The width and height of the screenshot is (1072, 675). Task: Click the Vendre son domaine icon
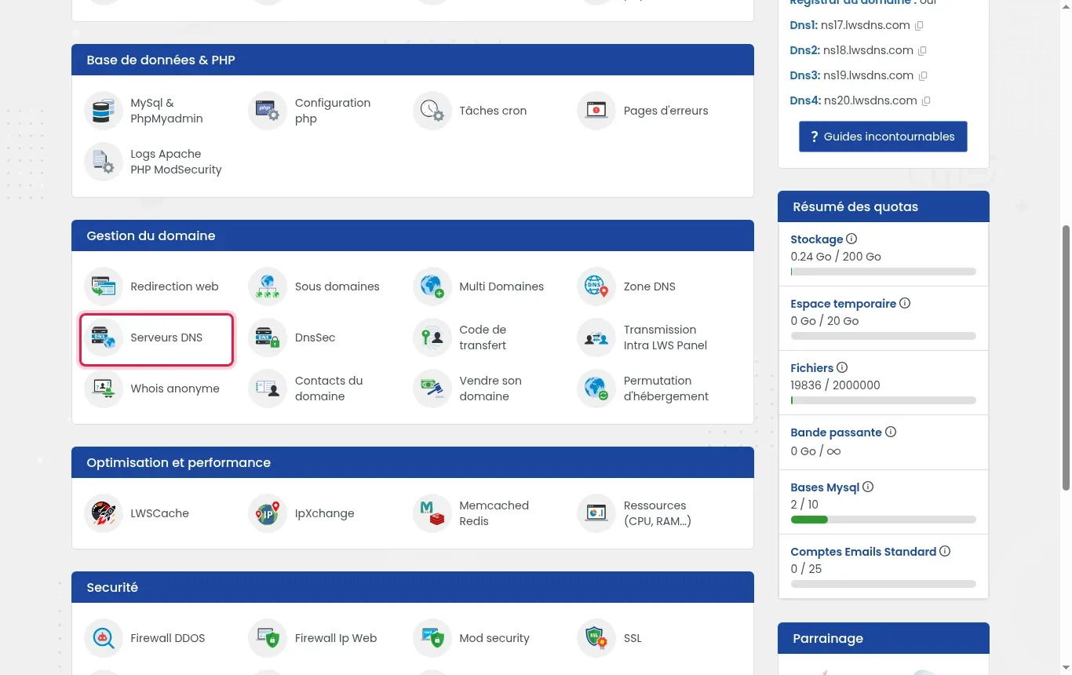432,389
